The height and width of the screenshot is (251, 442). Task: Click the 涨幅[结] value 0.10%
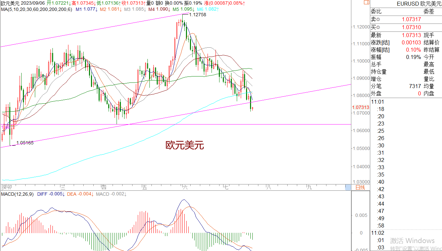click(414, 50)
